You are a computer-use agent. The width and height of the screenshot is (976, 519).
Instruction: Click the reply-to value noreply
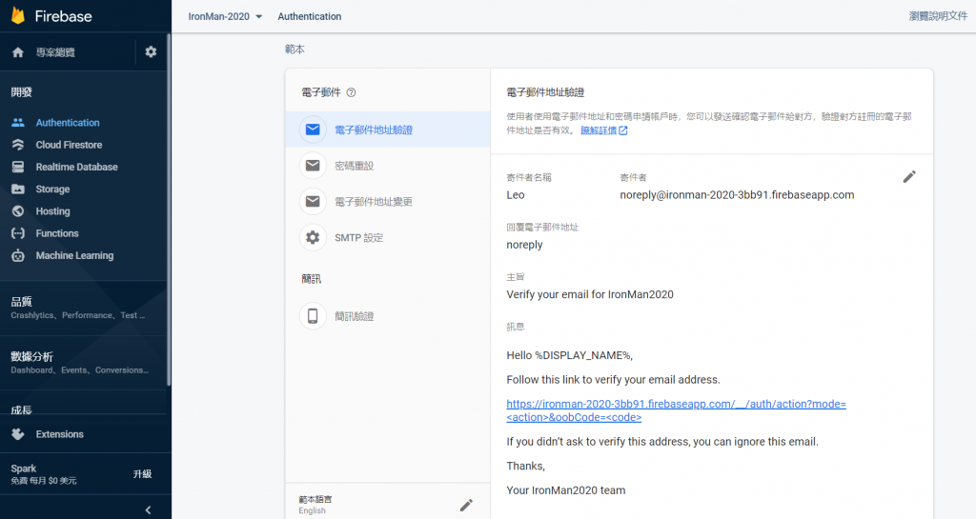pyautogui.click(x=525, y=245)
